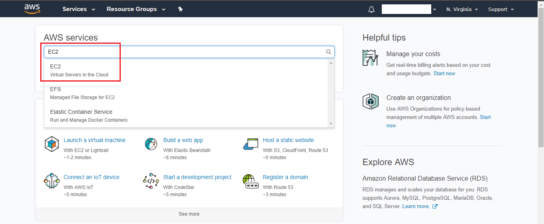
Task: Click the Manage your costs icon
Action: pyautogui.click(x=370, y=58)
